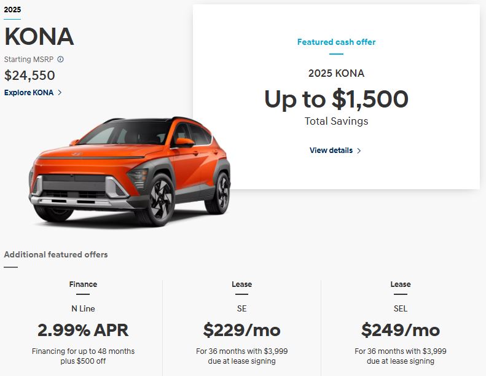Click the N Line financing terms description

pyautogui.click(x=83, y=356)
